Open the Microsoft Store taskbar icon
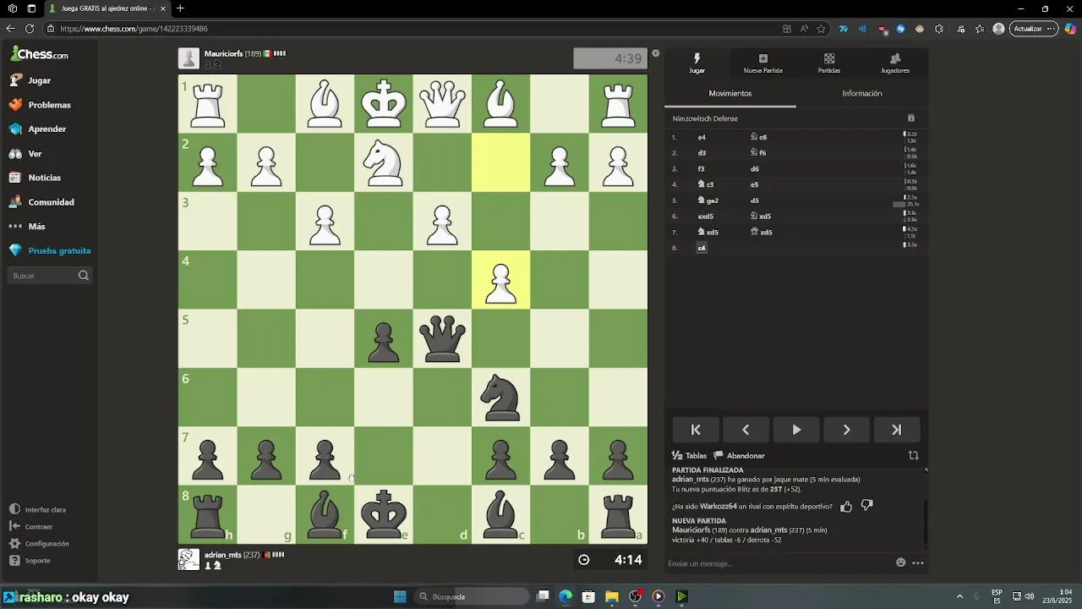The height and width of the screenshot is (609, 1082). point(588,596)
